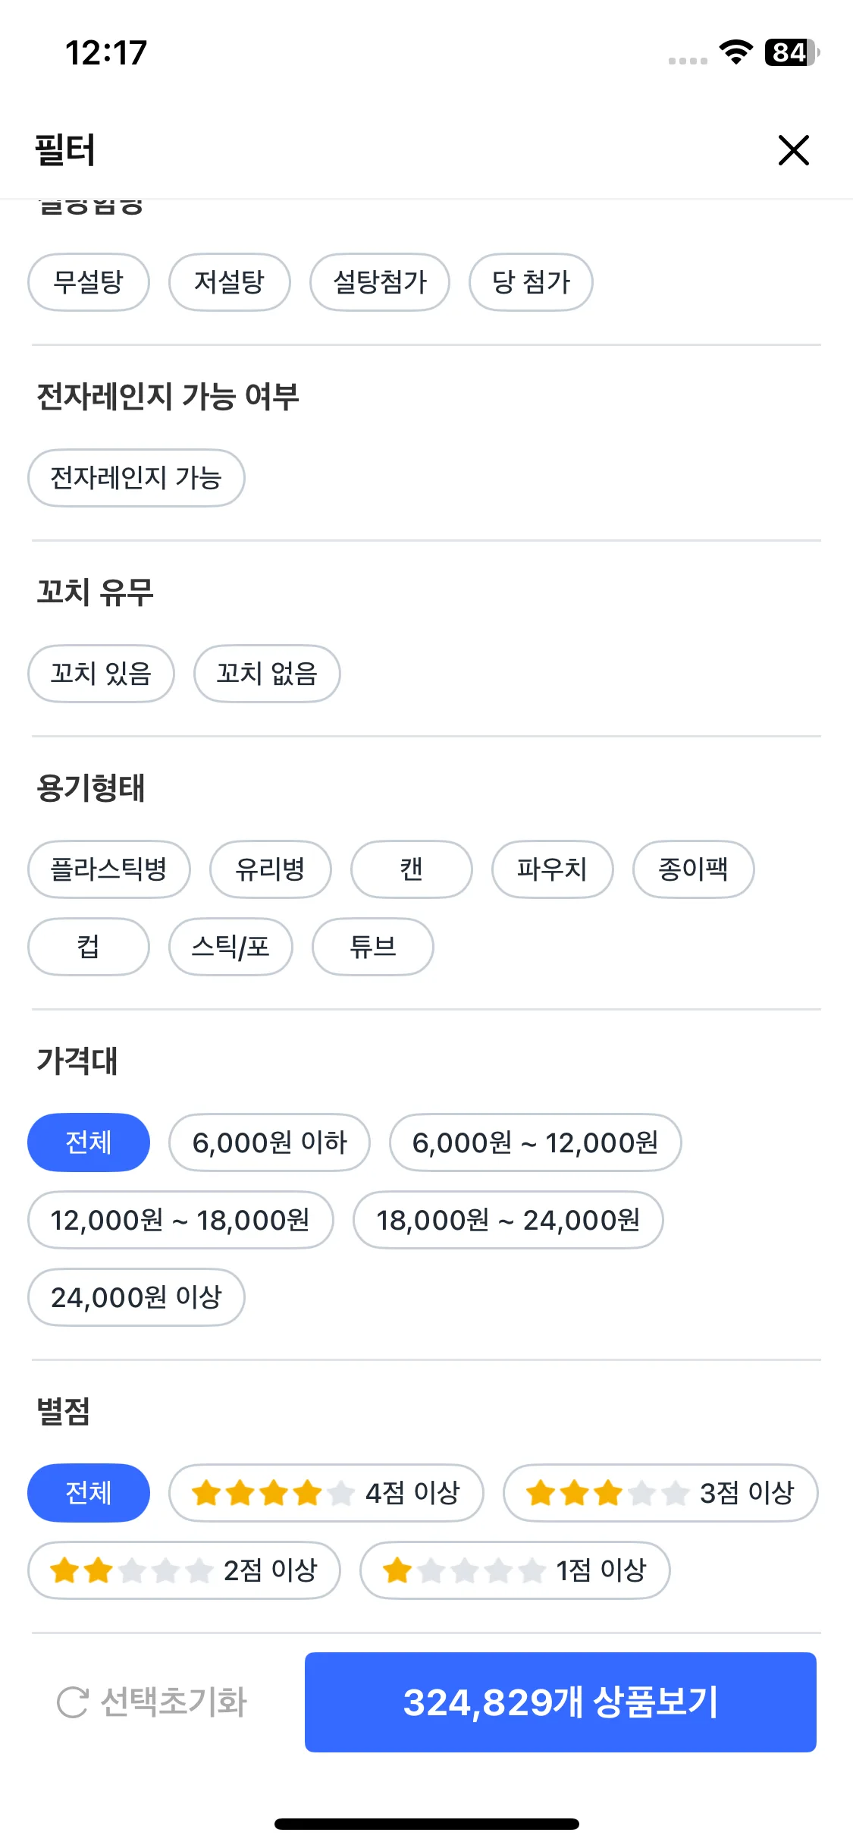Pick the 유리병 container type

(271, 869)
